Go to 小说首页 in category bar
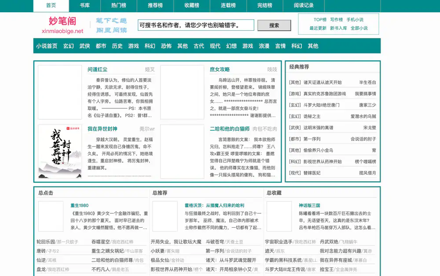 [x=47, y=46]
